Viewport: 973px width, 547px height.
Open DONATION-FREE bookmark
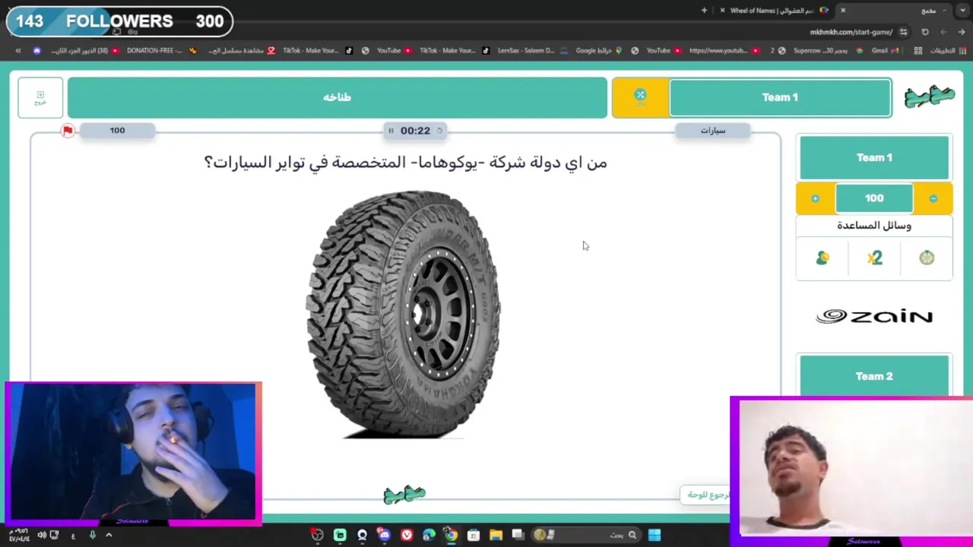click(x=161, y=51)
